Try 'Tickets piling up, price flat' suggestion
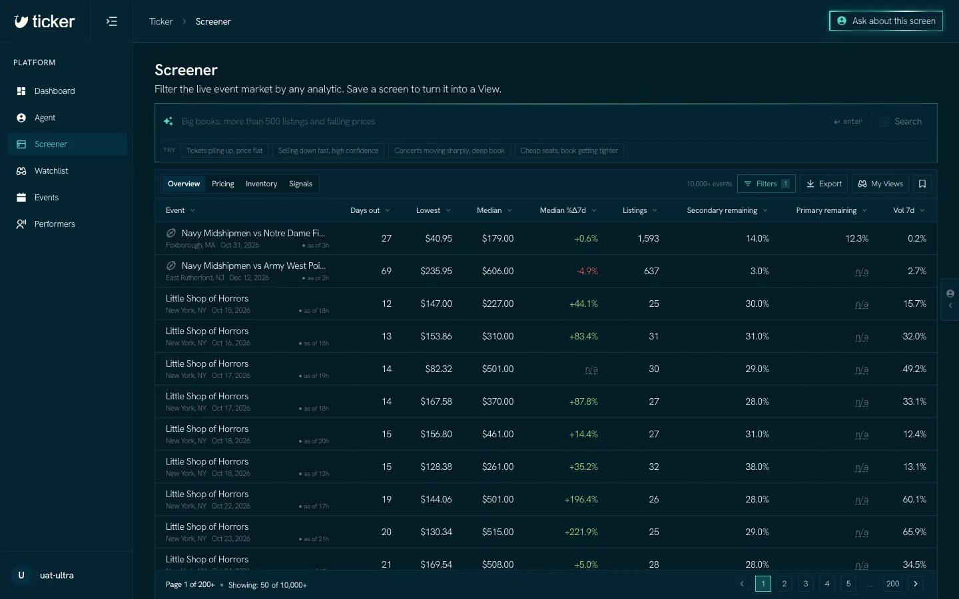The width and height of the screenshot is (959, 599). tap(224, 150)
